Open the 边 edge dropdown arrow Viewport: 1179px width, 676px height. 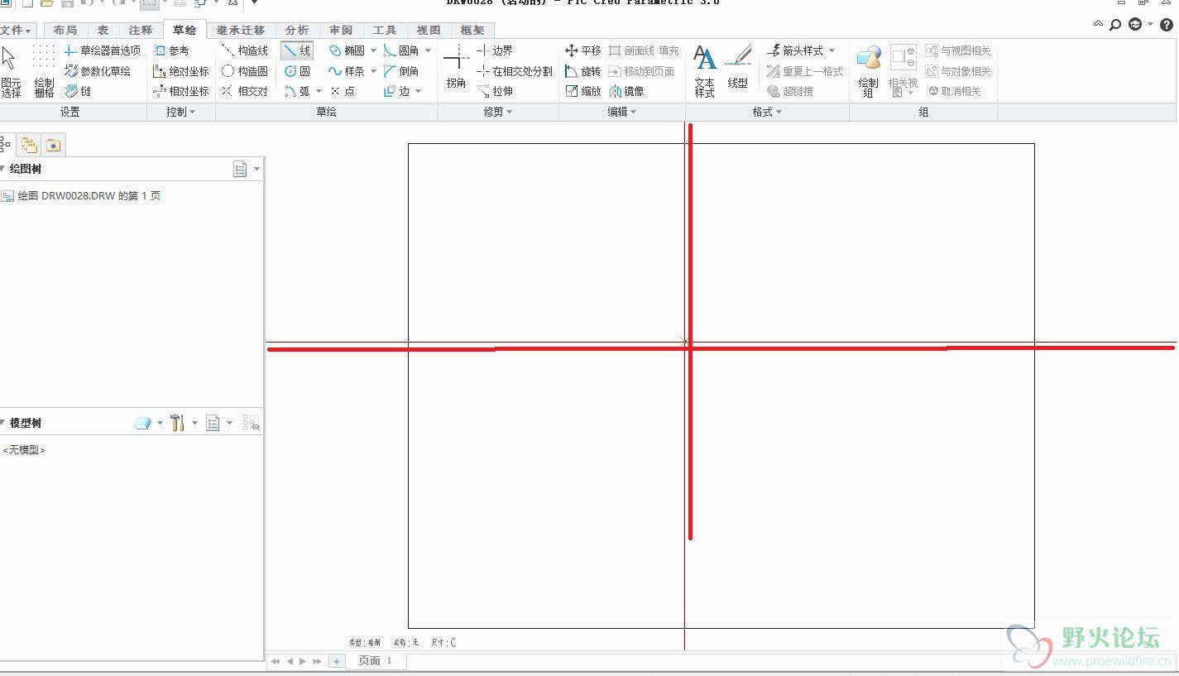point(418,91)
